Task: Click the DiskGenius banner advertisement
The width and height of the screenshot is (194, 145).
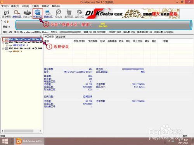Action: click(132, 14)
